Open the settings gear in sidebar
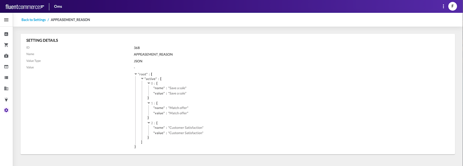 [6, 110]
